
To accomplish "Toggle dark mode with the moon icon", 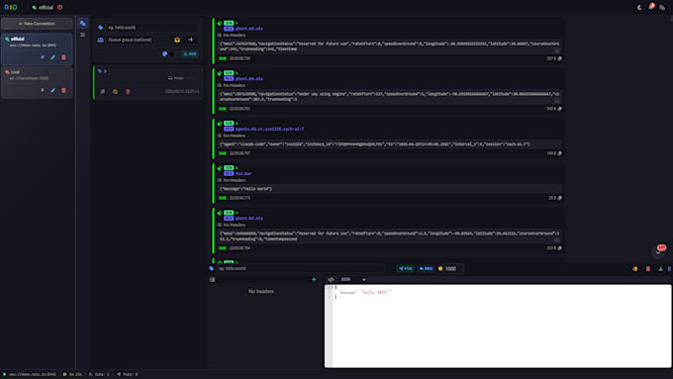I will 639,7.
